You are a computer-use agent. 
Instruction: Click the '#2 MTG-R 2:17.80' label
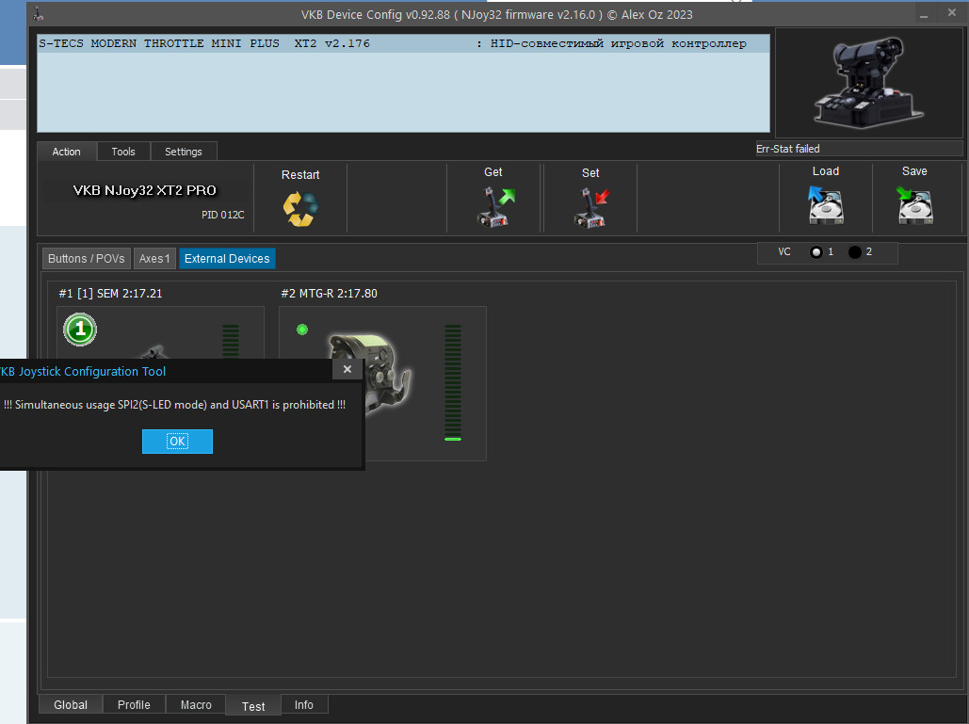click(330, 294)
